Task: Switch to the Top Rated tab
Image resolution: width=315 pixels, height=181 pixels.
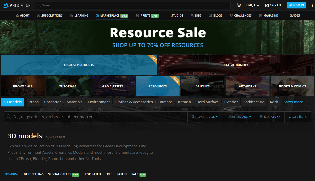Action: click(x=93, y=174)
